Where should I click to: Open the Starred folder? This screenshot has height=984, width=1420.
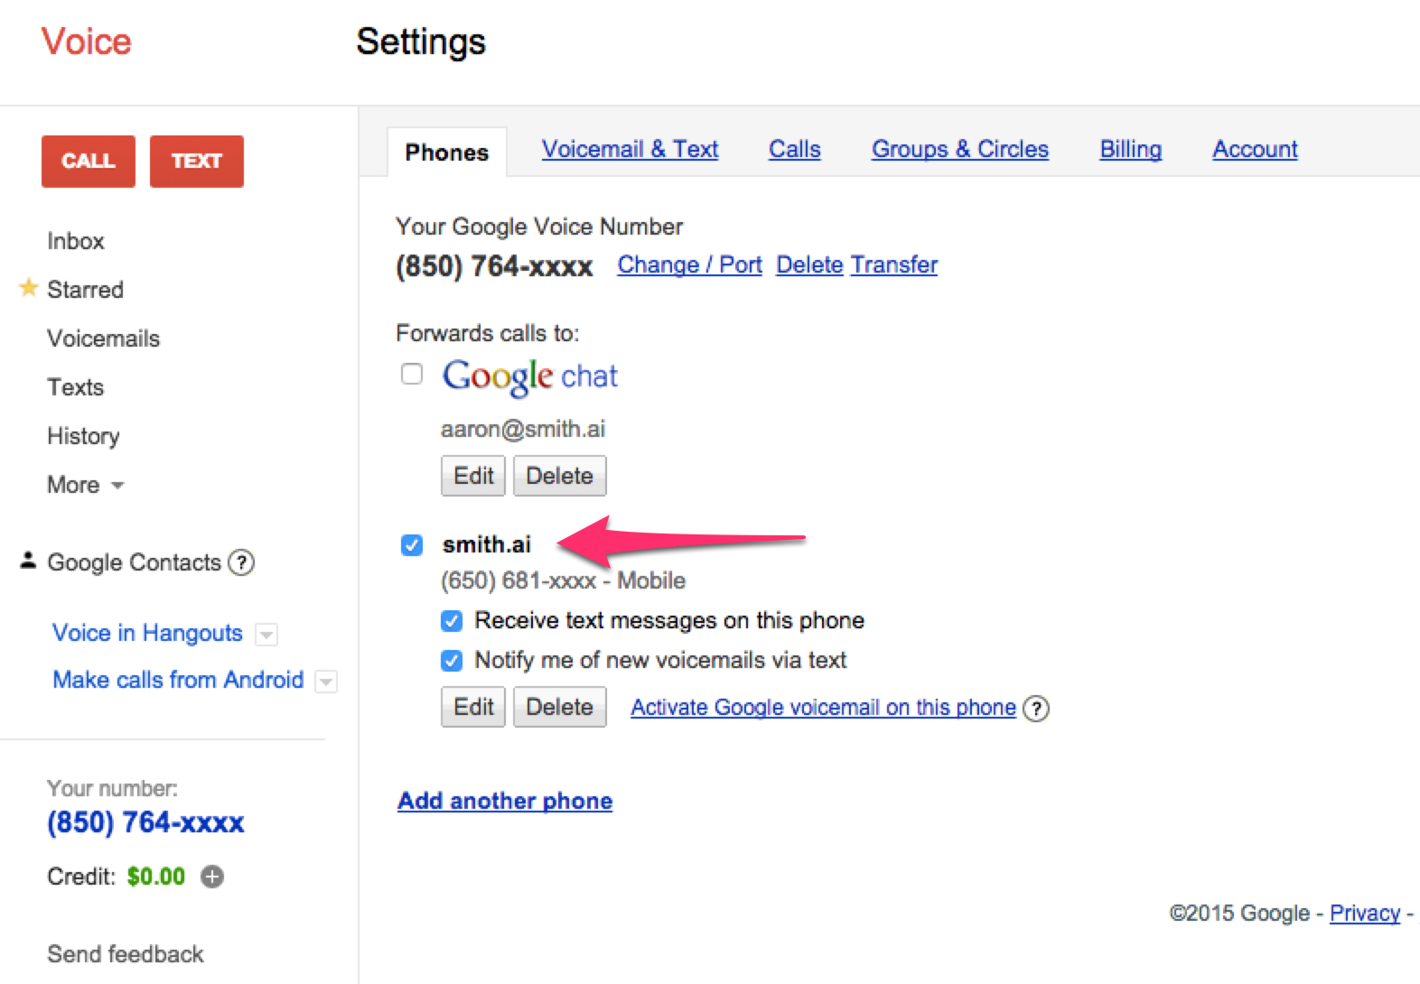coord(86,290)
